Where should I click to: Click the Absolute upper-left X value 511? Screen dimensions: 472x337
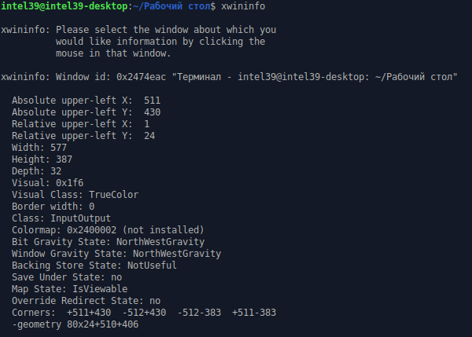153,101
